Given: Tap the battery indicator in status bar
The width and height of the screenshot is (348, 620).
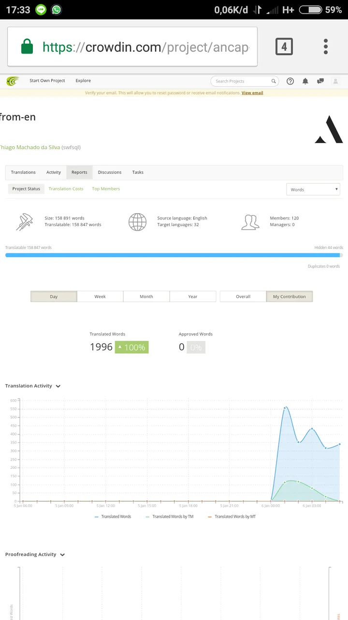Looking at the screenshot, I should [310, 10].
